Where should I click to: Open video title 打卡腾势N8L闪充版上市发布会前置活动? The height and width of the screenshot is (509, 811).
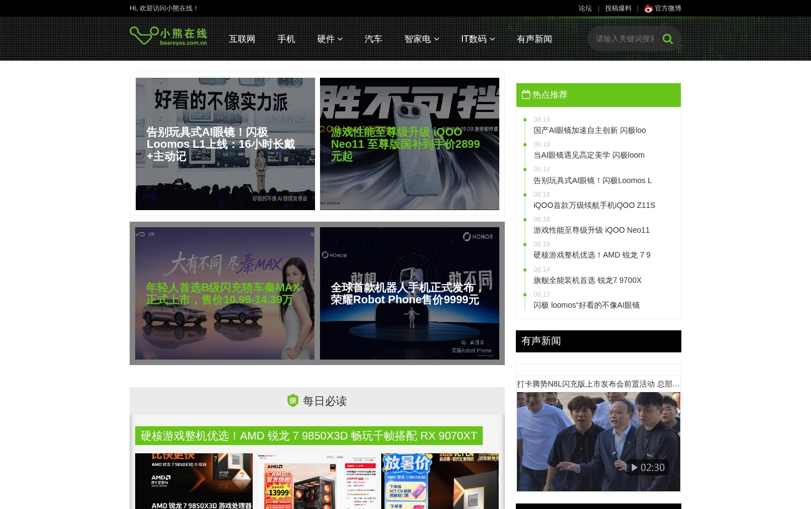598,384
